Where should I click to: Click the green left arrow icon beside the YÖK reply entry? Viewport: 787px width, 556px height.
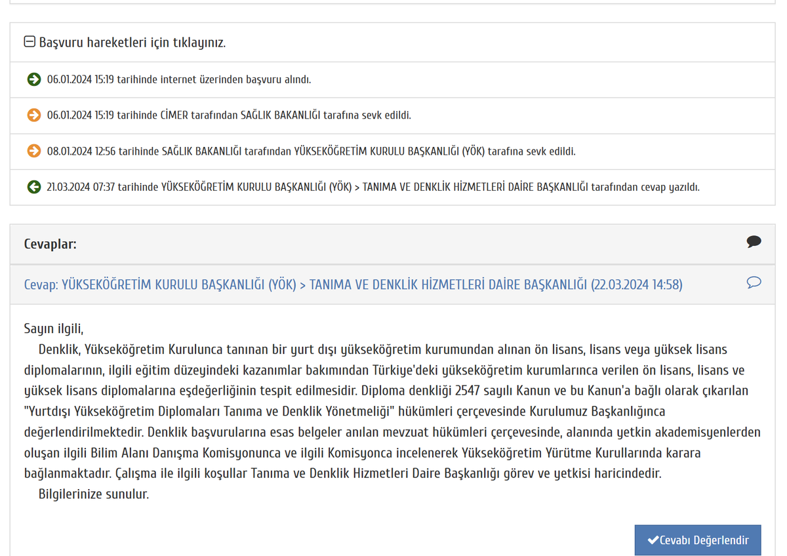point(33,187)
